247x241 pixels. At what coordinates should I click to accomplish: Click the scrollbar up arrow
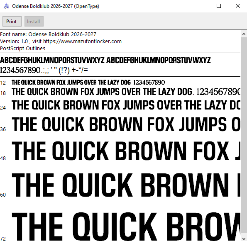point(244,34)
